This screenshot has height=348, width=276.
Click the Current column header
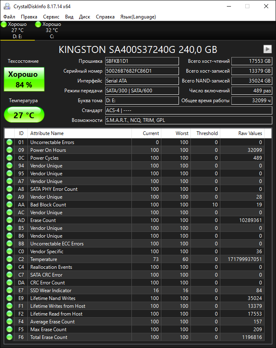(x=147, y=133)
